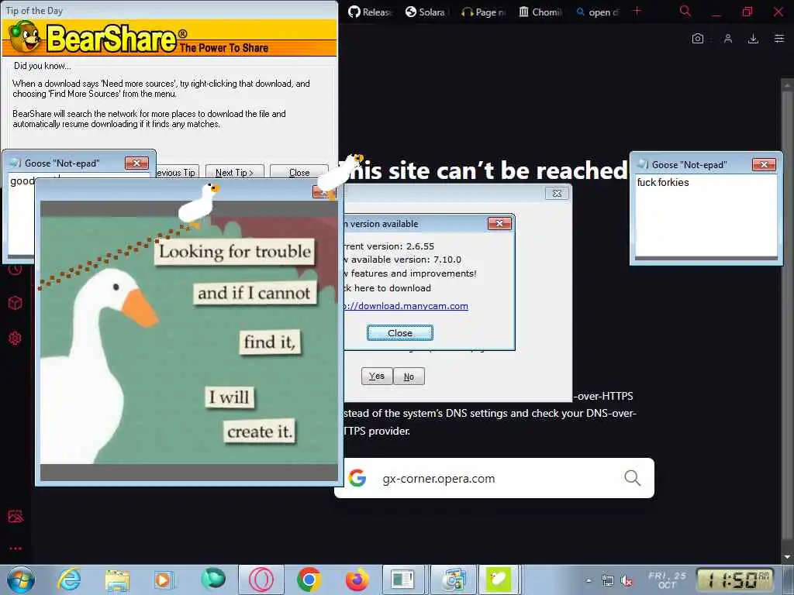
Task: Switch to the Release GitHub tab
Action: click(371, 12)
